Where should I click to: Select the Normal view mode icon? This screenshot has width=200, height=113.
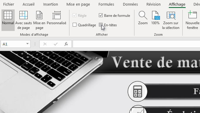click(x=8, y=15)
